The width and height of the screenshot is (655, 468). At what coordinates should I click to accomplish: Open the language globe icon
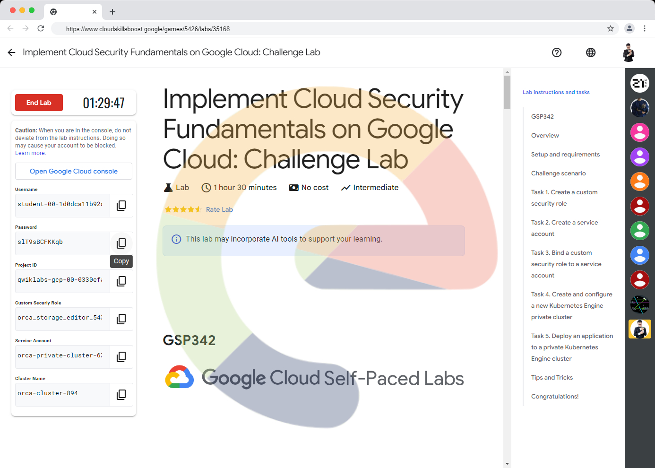591,52
